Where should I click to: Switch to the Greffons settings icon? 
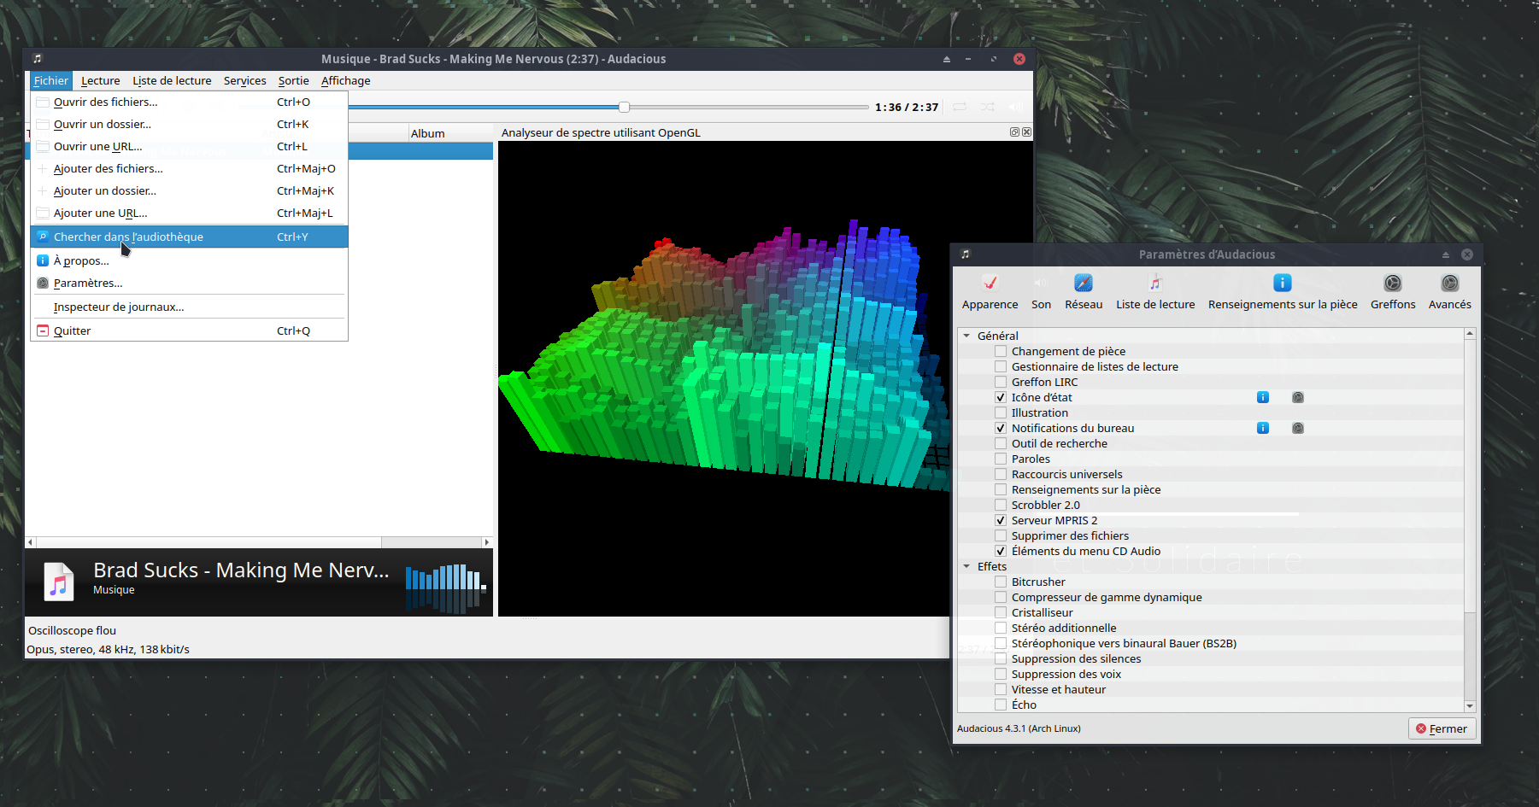pos(1392,291)
